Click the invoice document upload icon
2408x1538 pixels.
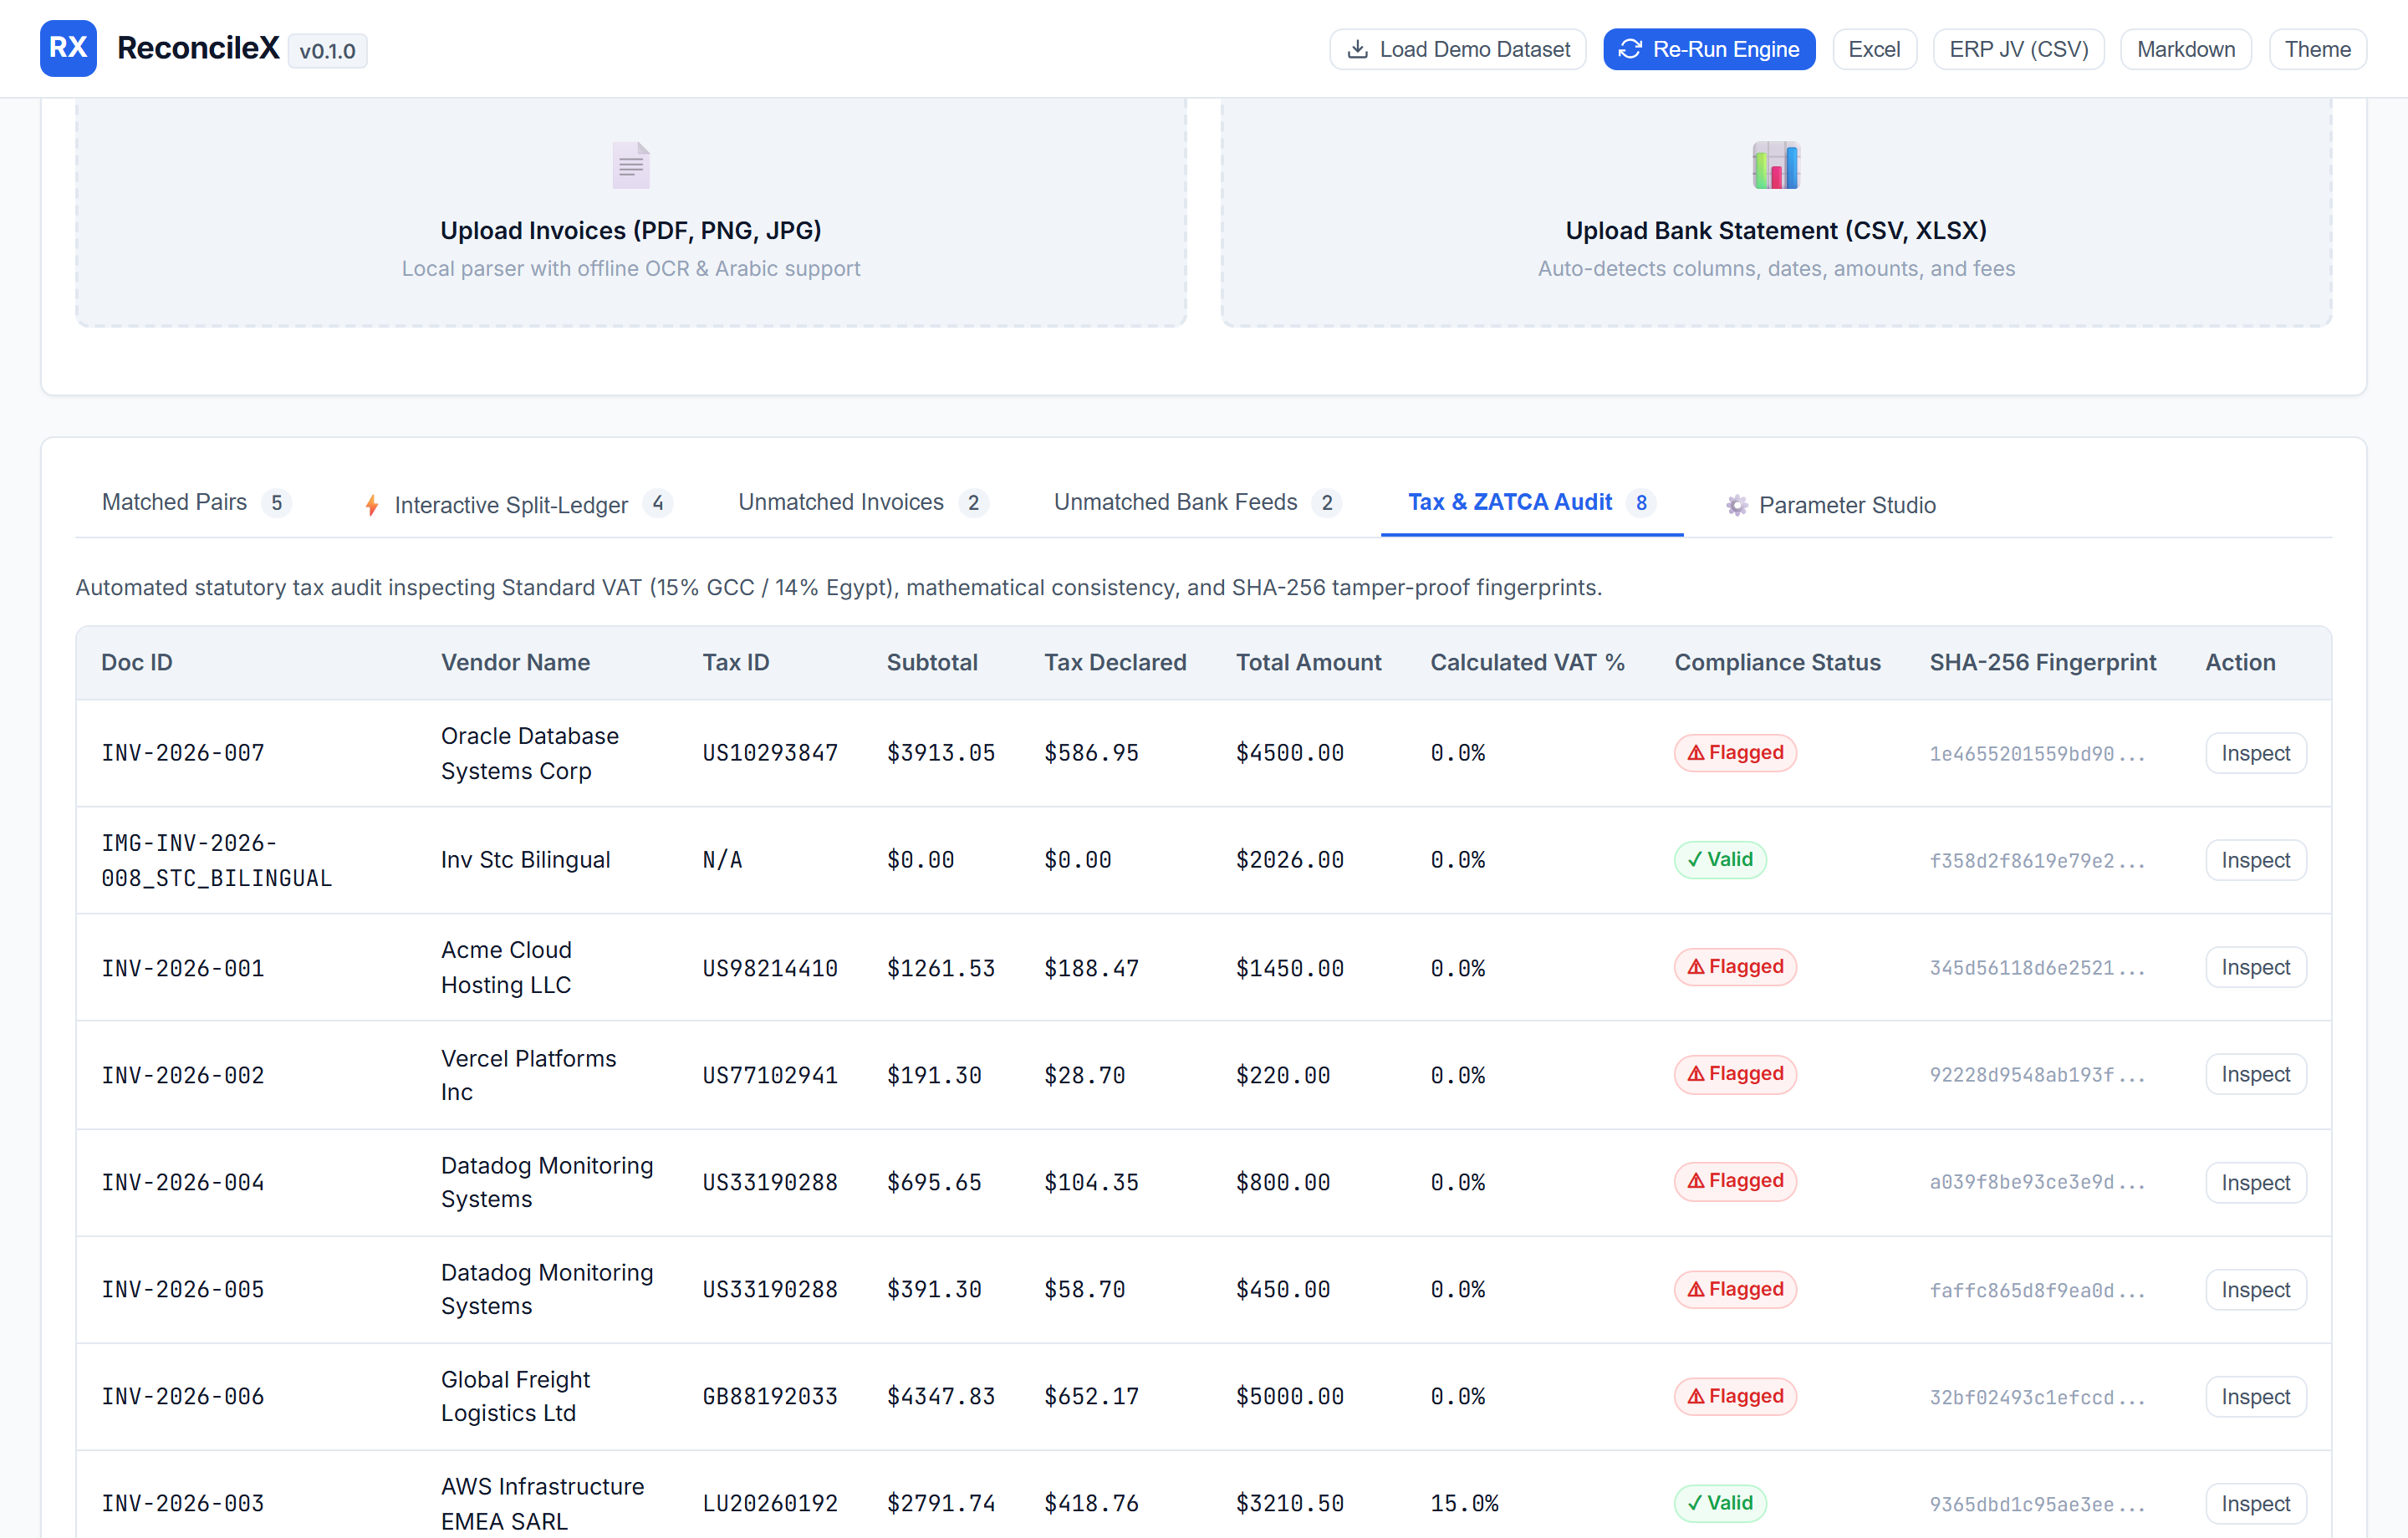coord(631,165)
